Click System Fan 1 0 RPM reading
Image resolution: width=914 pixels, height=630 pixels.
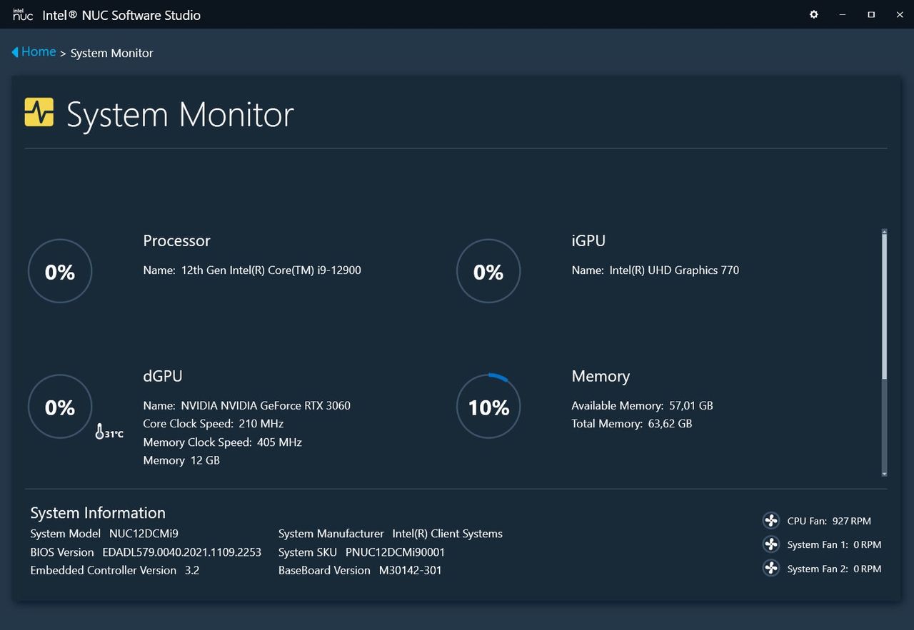834,544
